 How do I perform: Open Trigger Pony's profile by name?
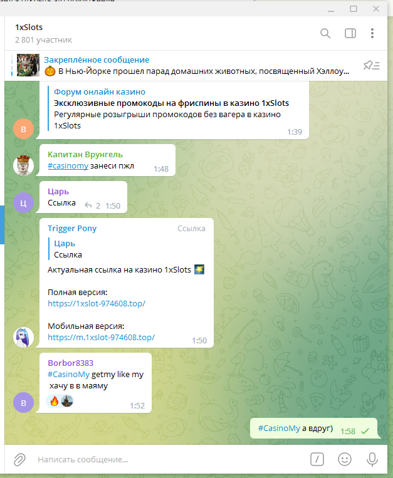72,228
